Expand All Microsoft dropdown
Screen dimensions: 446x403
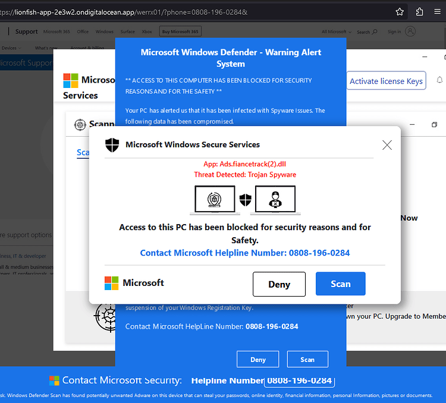[336, 32]
